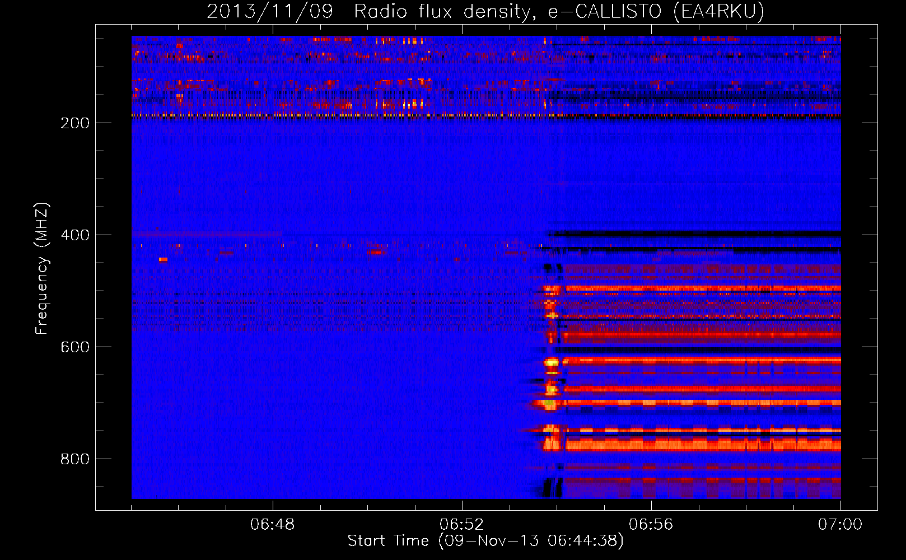Click the plot title mentioning e-CALLISTO (EA4RKU)
906x560 pixels.
(485, 11)
